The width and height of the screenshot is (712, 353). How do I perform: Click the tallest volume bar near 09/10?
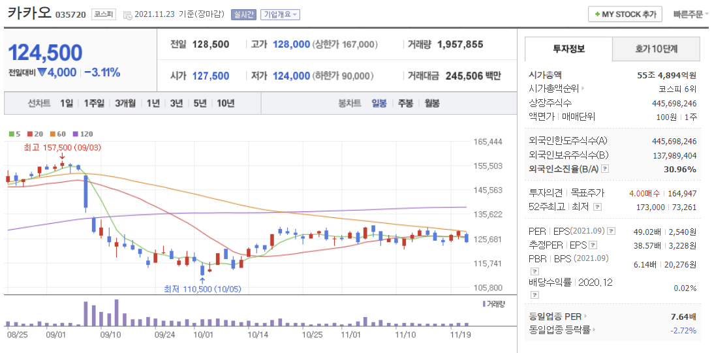point(117,313)
